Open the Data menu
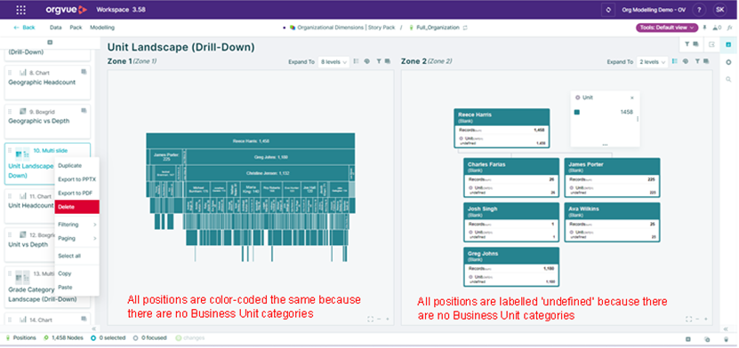This screenshot has width=739, height=348. click(56, 28)
